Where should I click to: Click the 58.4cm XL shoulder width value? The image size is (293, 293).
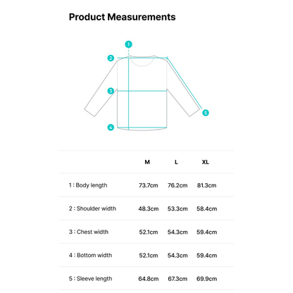click(x=207, y=208)
